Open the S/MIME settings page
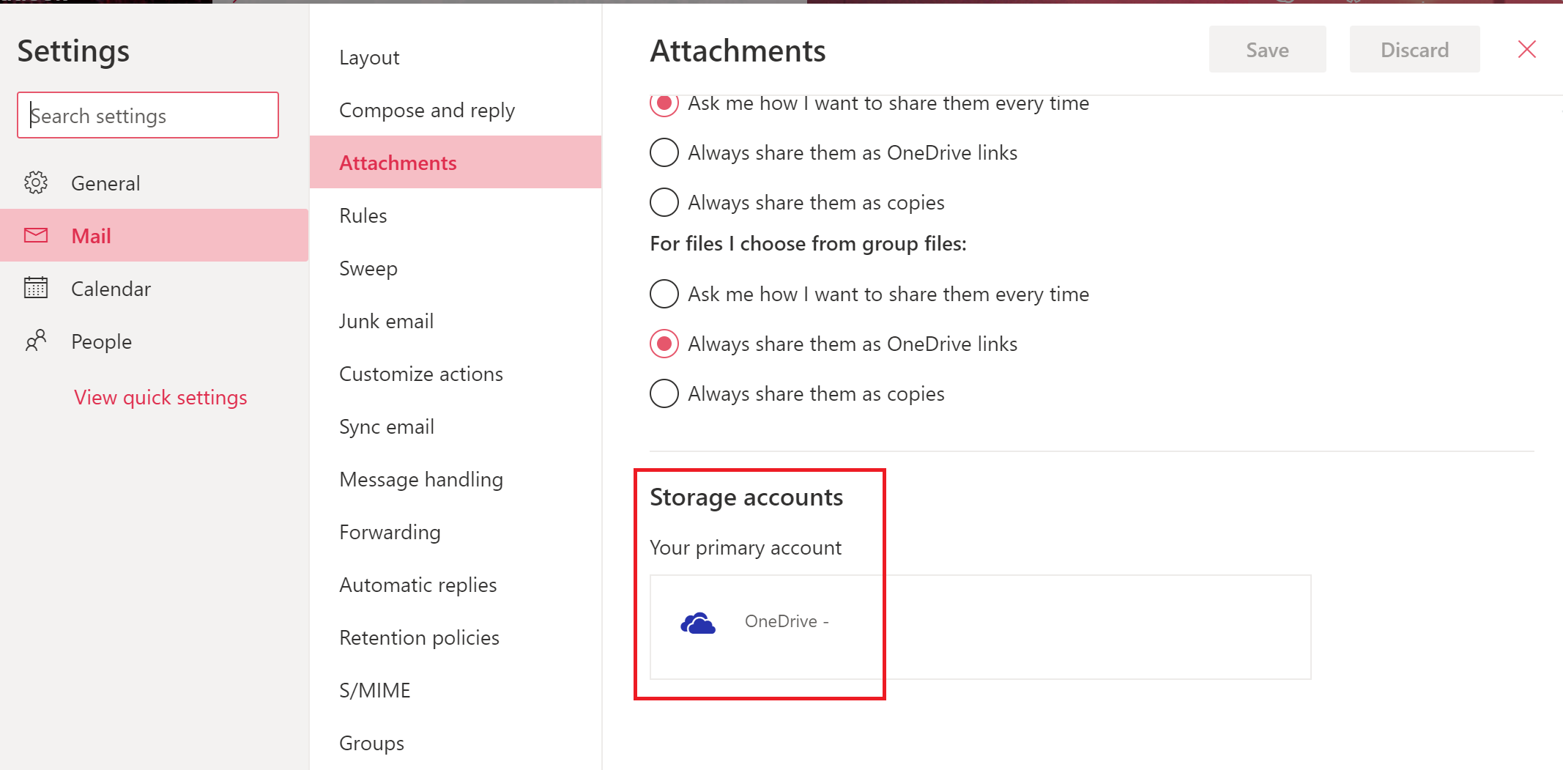 tap(375, 690)
